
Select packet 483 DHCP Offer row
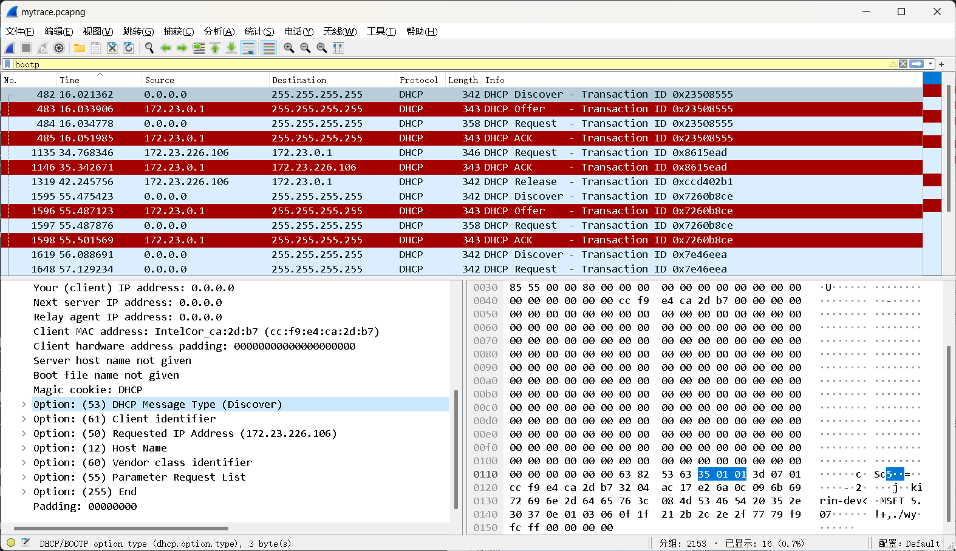(462, 109)
